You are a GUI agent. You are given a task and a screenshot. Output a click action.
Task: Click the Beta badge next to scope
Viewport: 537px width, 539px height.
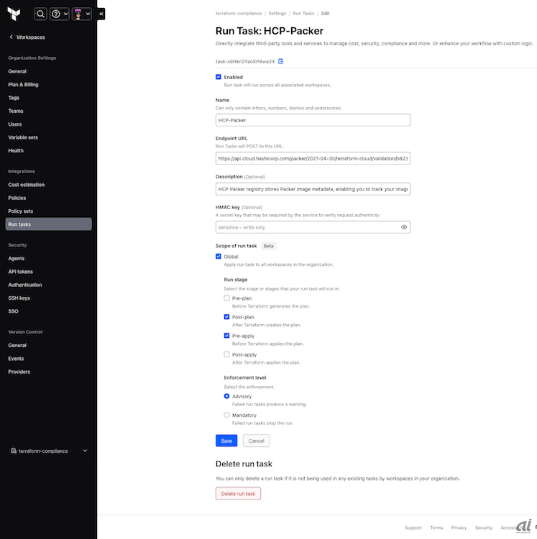tap(269, 246)
